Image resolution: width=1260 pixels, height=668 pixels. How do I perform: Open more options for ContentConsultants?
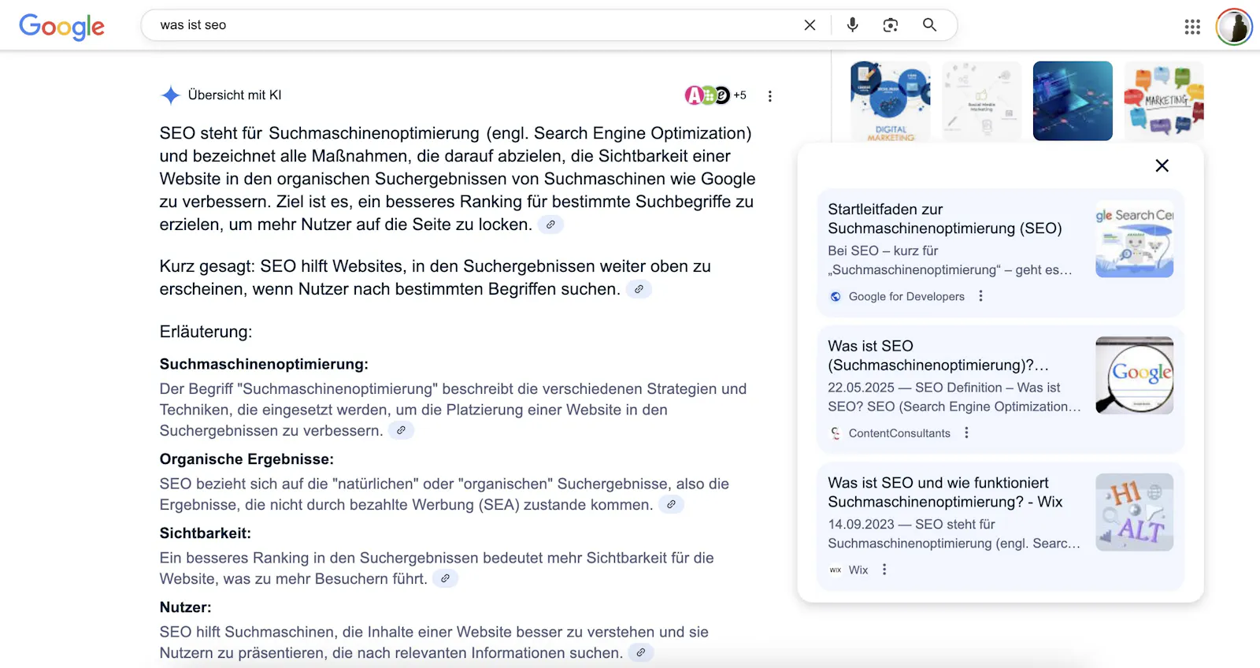[966, 432]
